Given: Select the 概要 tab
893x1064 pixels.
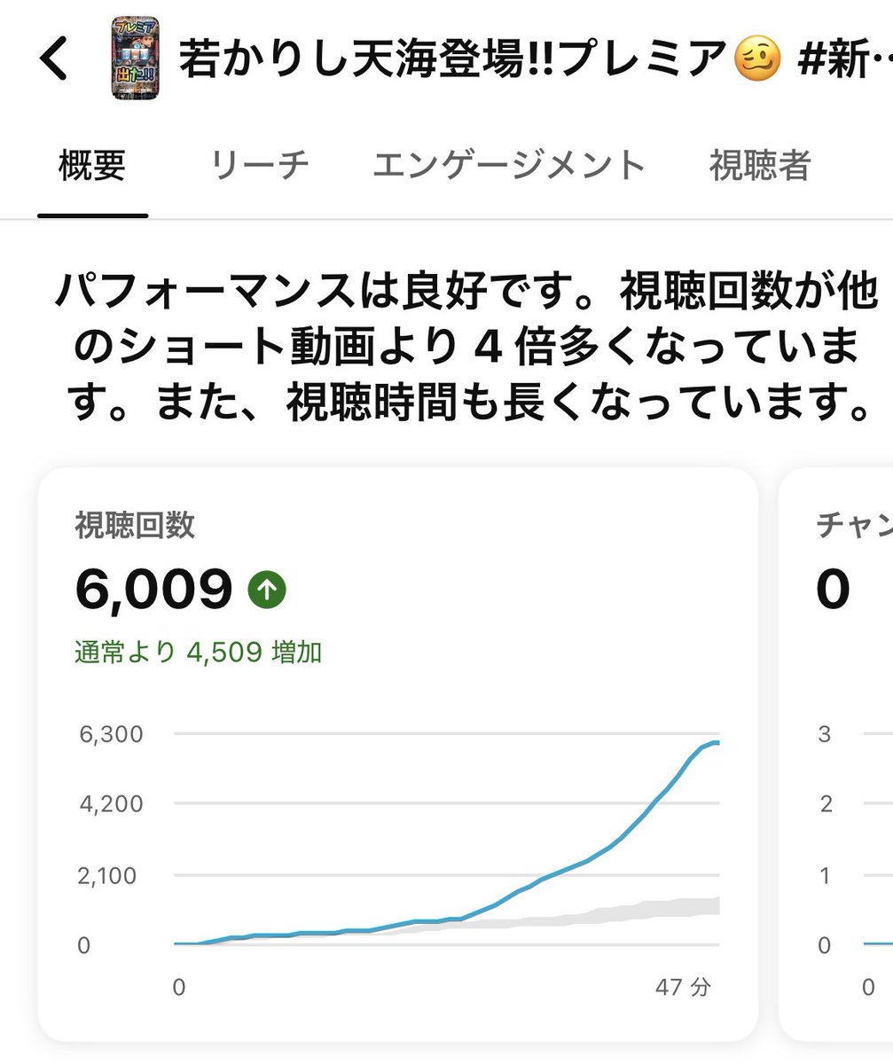Looking at the screenshot, I should (x=92, y=166).
